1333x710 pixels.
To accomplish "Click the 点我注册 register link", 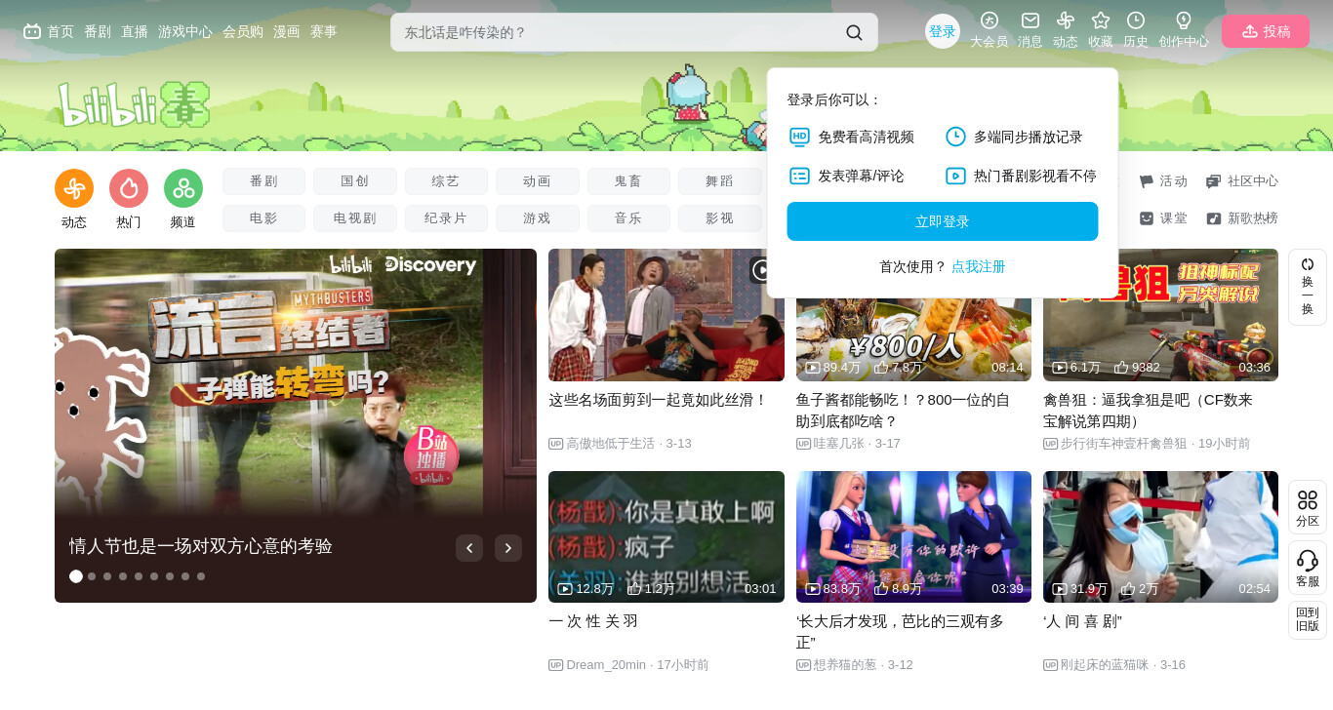I will tap(979, 266).
